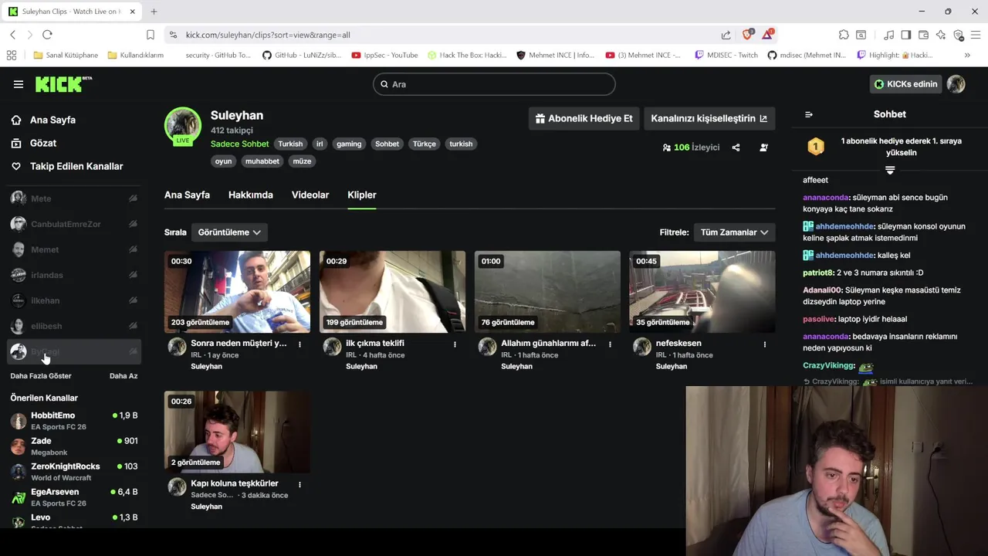The width and height of the screenshot is (988, 556).
Task: Click the gaming tag
Action: (x=349, y=144)
